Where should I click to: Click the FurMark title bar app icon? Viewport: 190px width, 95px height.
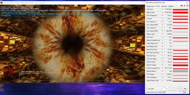click(x=2, y=3)
